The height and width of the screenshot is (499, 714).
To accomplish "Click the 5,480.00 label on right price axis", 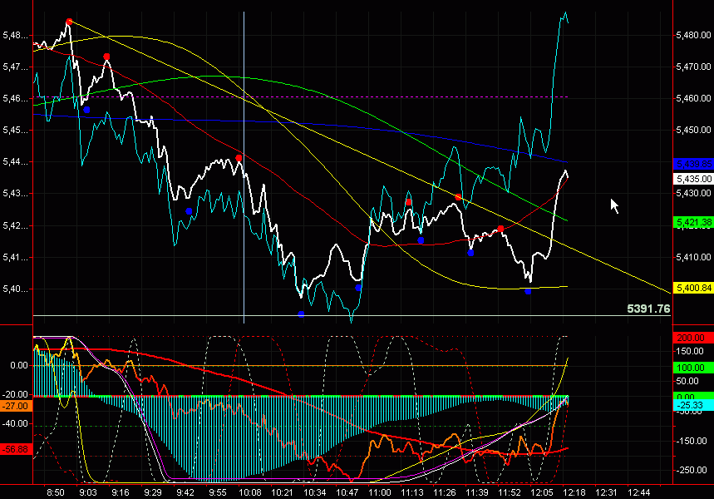I will point(693,36).
